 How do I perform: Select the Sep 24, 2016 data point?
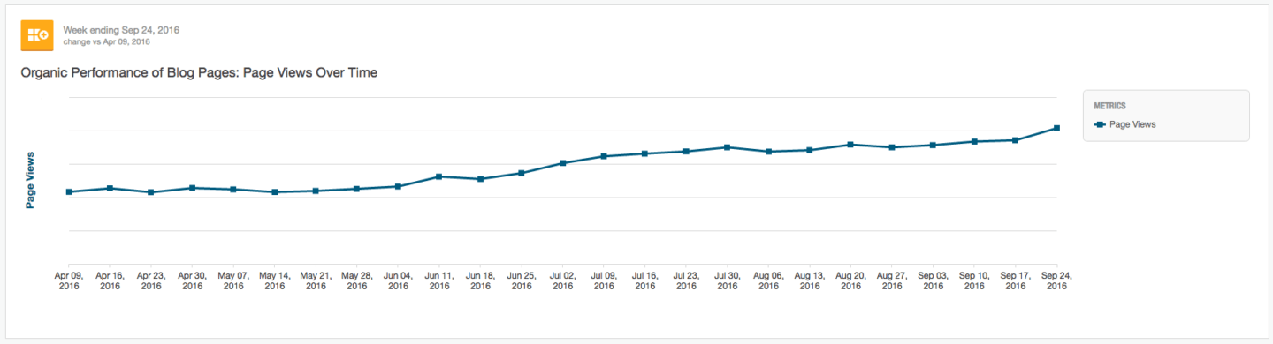[1056, 128]
